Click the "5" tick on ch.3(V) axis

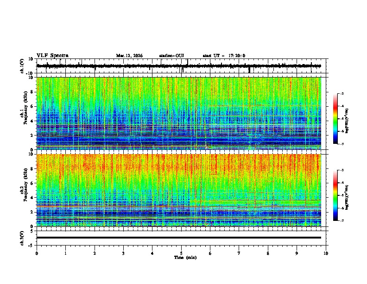tap(32, 231)
